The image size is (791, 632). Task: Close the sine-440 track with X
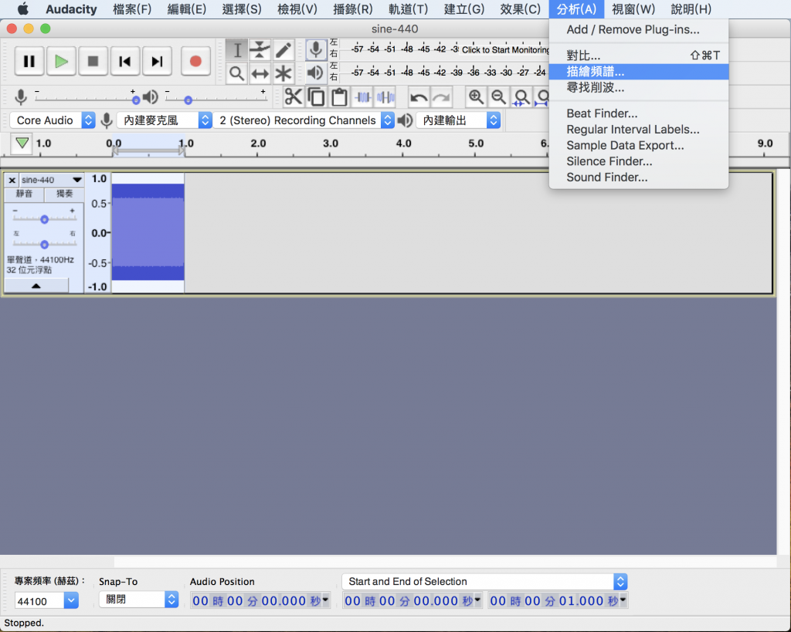[12, 180]
